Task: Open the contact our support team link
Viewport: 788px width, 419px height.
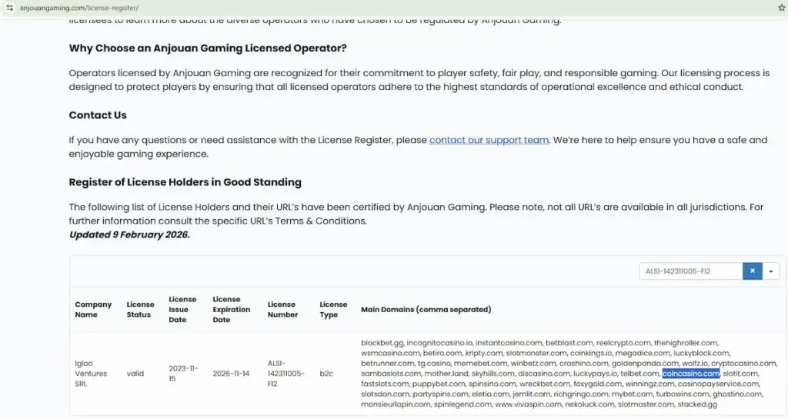Action: [x=489, y=140]
